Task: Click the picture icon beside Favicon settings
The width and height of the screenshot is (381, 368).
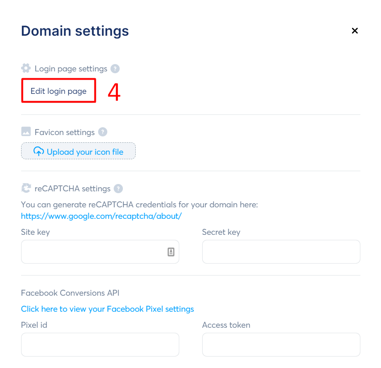Action: click(x=26, y=132)
